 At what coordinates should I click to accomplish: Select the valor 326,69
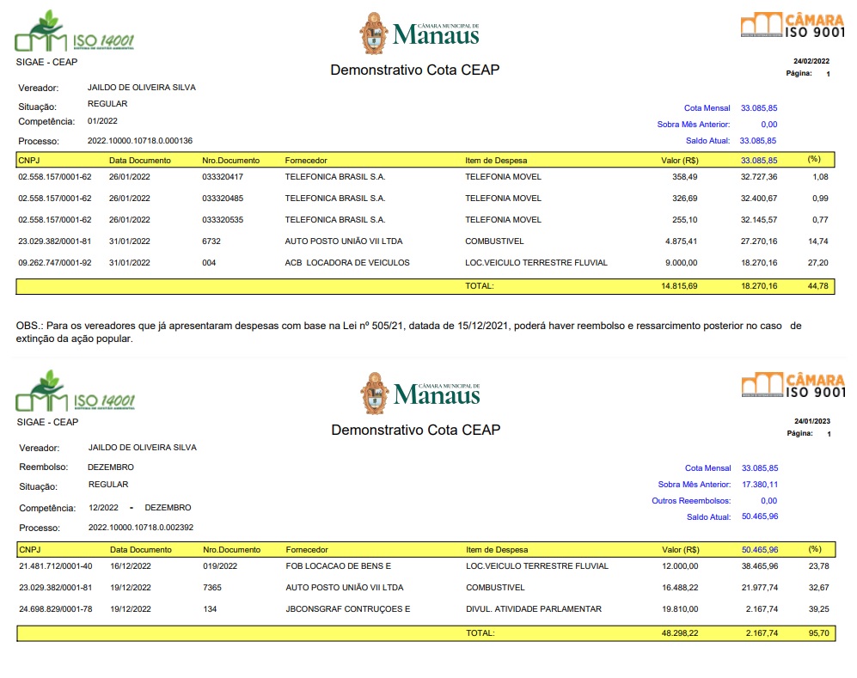coord(685,199)
